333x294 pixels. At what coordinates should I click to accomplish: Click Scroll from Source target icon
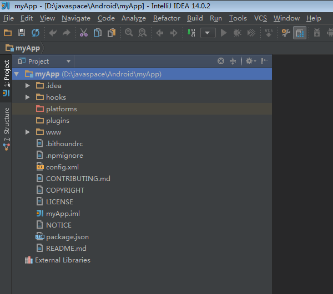coord(221,61)
